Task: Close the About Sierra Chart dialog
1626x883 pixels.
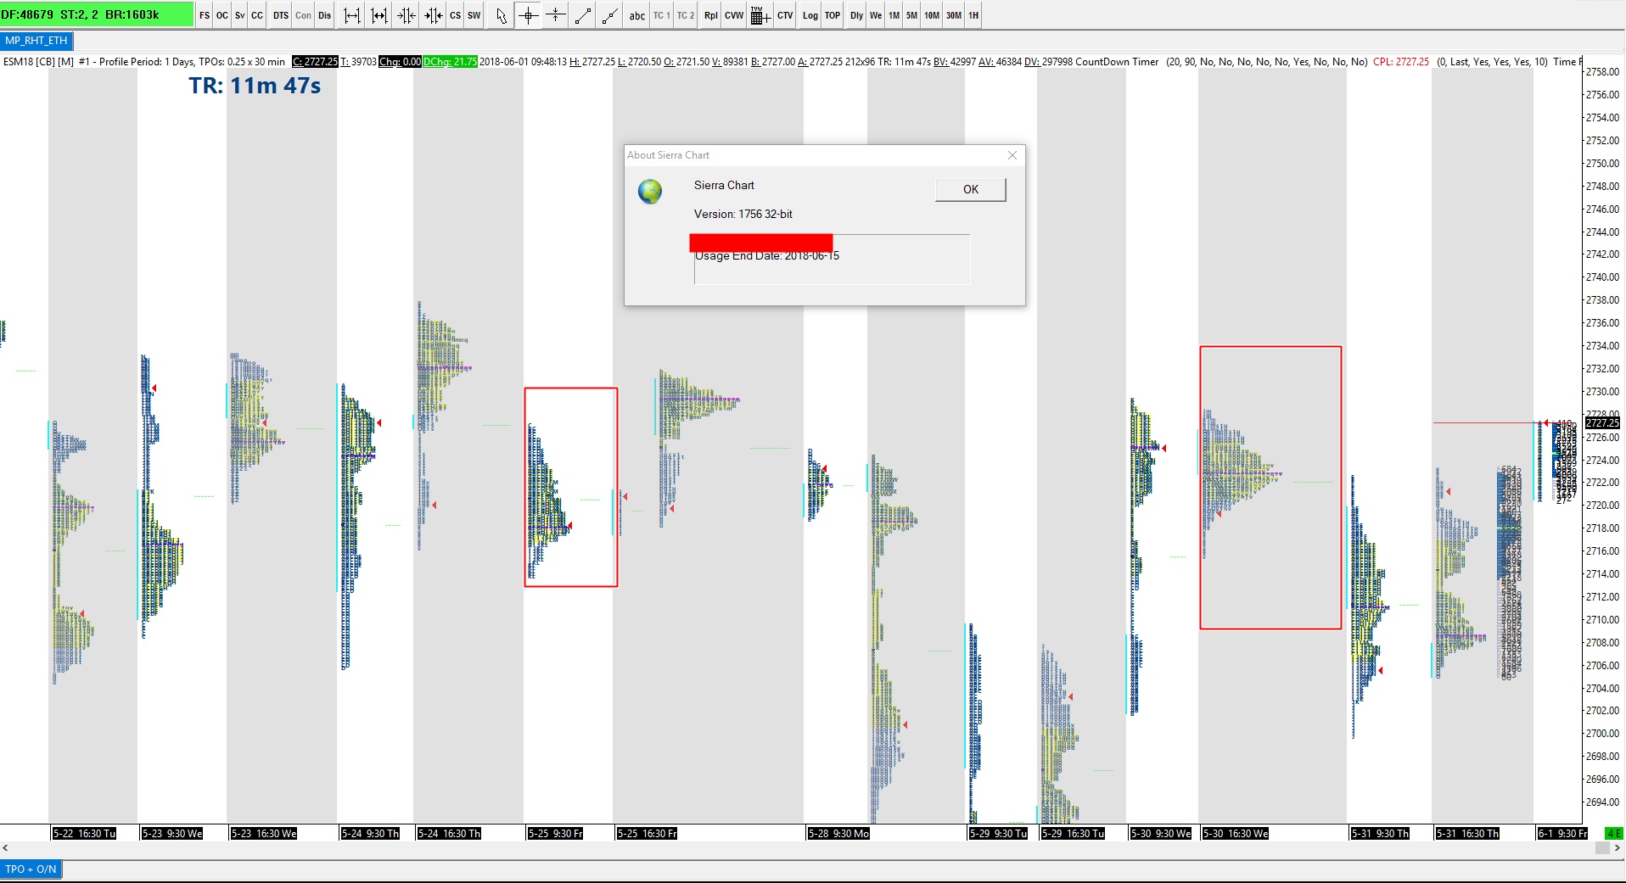Action: point(1012,155)
